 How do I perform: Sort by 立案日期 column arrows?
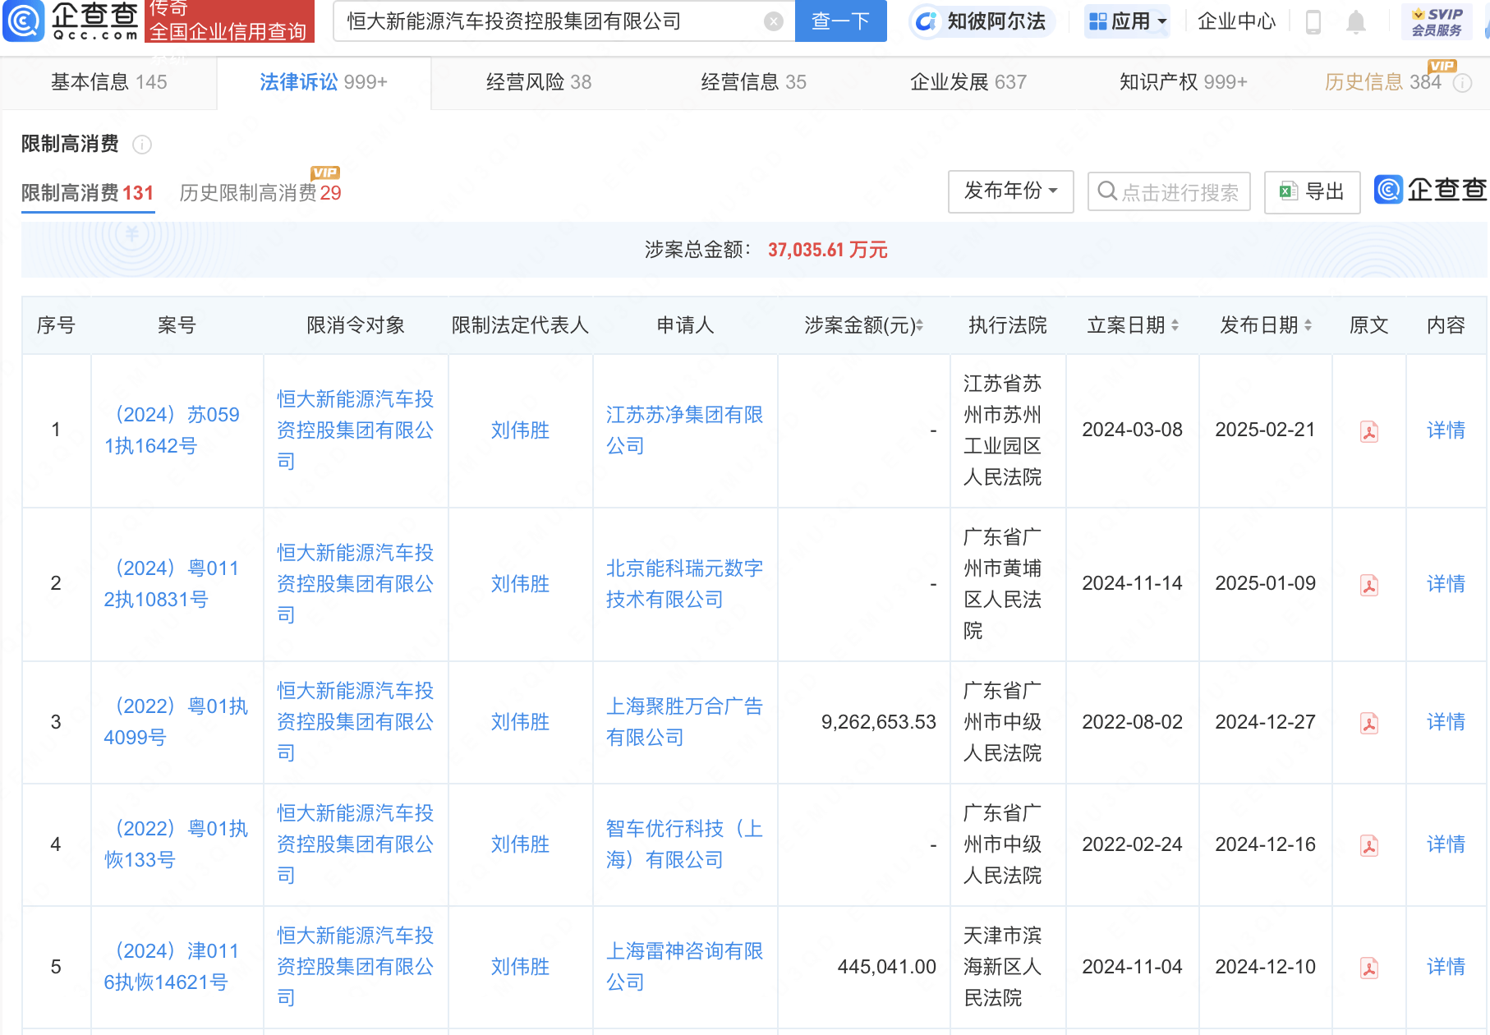[1175, 325]
